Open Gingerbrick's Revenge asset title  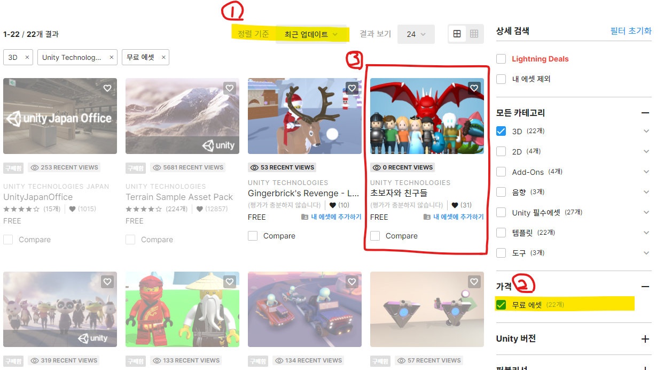pyautogui.click(x=303, y=193)
